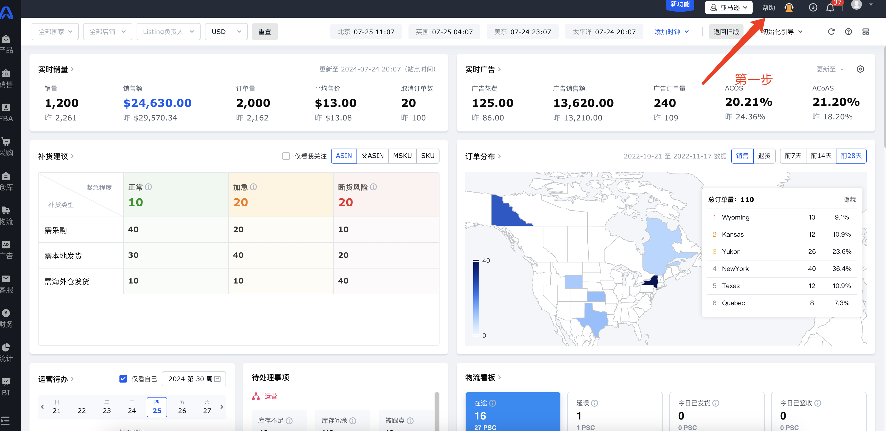This screenshot has height=431, width=886.
Task: Open real-time ads settings hexagon icon
Action: (x=860, y=69)
